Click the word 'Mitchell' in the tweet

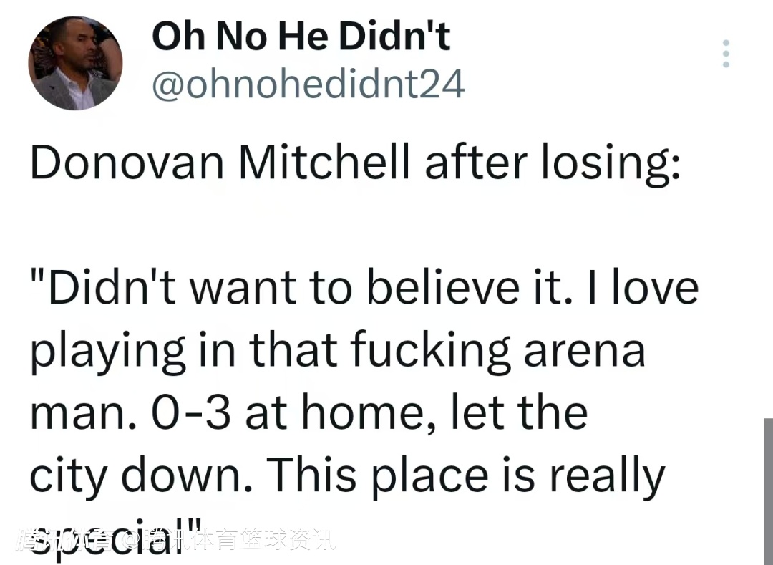(x=324, y=161)
